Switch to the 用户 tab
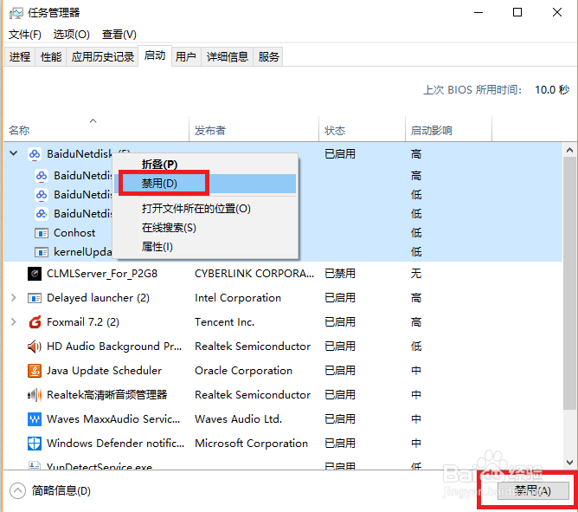578x512 pixels. click(186, 57)
